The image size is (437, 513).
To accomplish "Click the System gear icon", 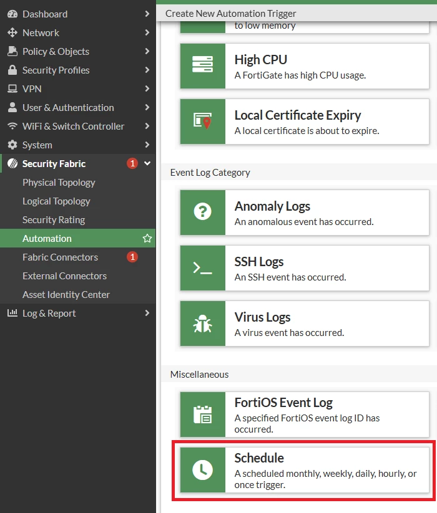I will pyautogui.click(x=12, y=145).
